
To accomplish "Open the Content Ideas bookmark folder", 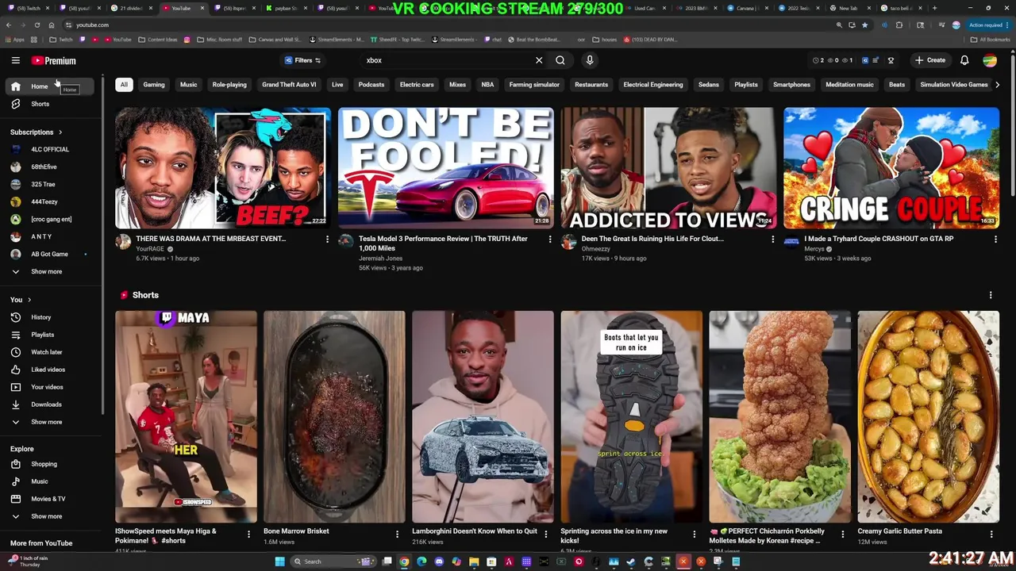I will (159, 39).
